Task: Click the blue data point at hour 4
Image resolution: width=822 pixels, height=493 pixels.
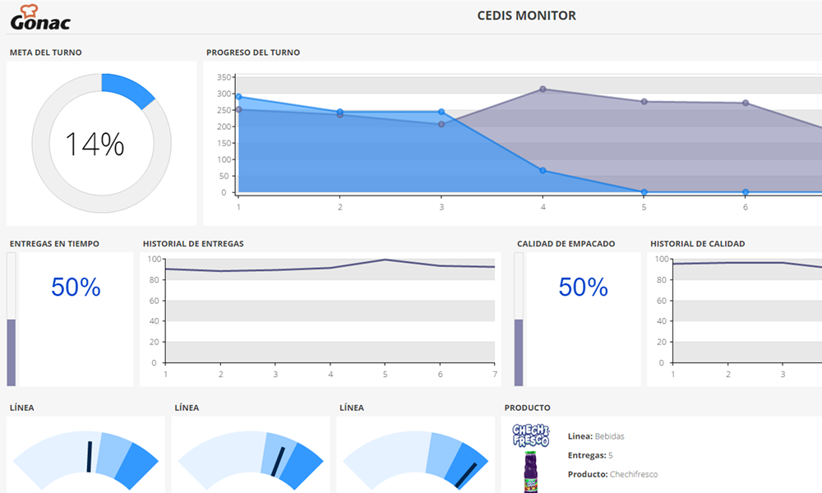Action: (x=543, y=171)
